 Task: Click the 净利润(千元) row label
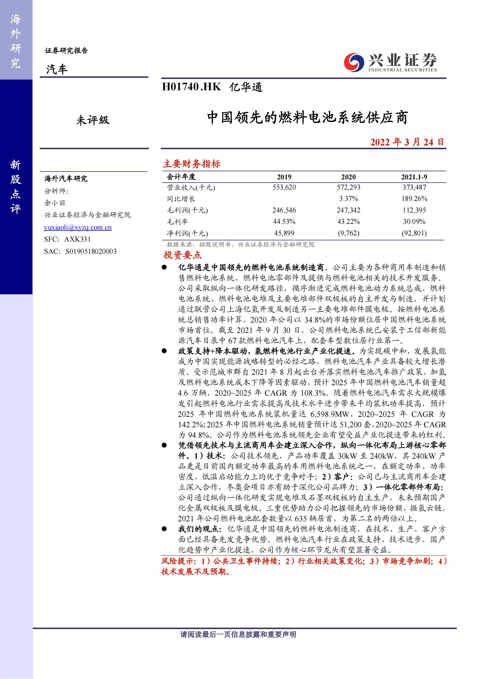(x=187, y=233)
